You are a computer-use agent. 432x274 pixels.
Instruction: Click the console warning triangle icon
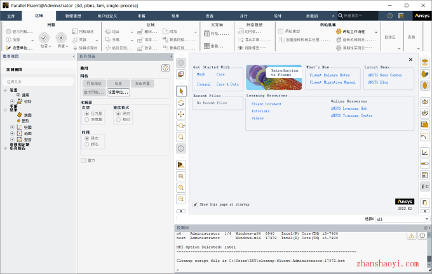tap(411, 235)
